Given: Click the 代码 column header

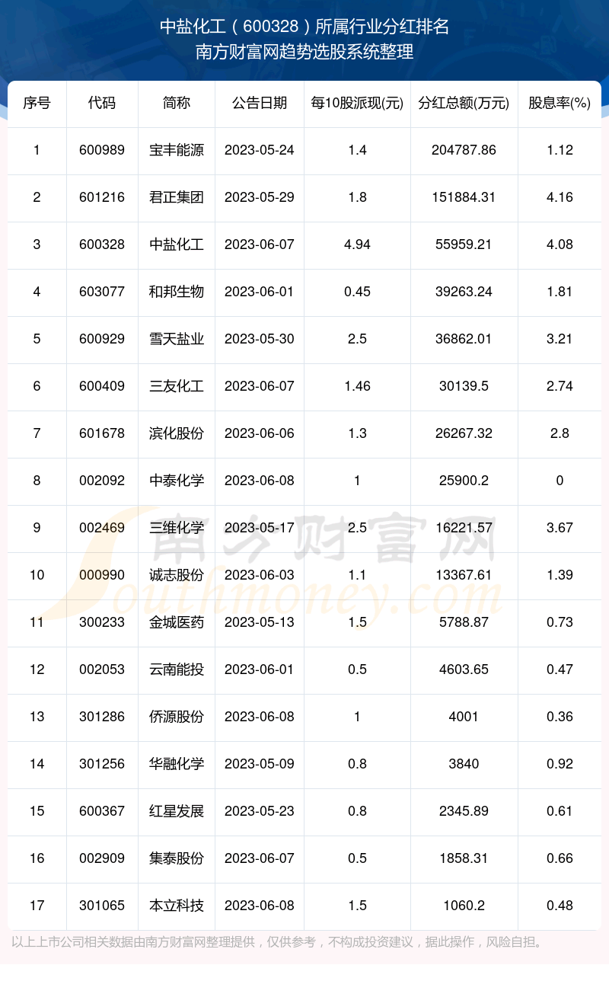Looking at the screenshot, I should (102, 104).
